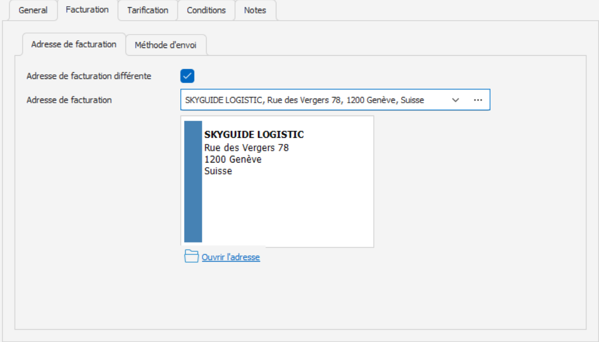Click the folder icon beside Ouvrir l'adresse
The width and height of the screenshot is (599, 342).
point(191,256)
